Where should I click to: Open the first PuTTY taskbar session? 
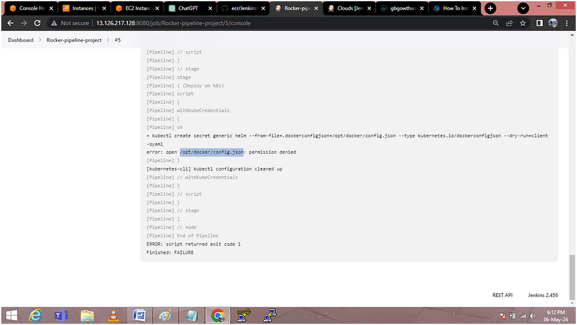click(243, 315)
